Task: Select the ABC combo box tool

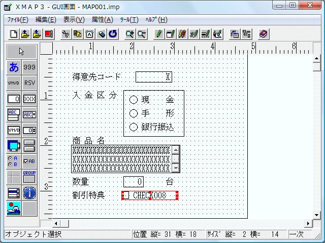Action: click(29, 114)
